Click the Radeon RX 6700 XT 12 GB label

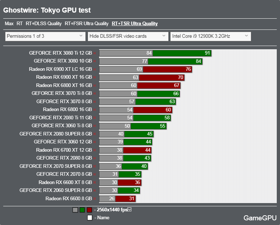click(64, 150)
